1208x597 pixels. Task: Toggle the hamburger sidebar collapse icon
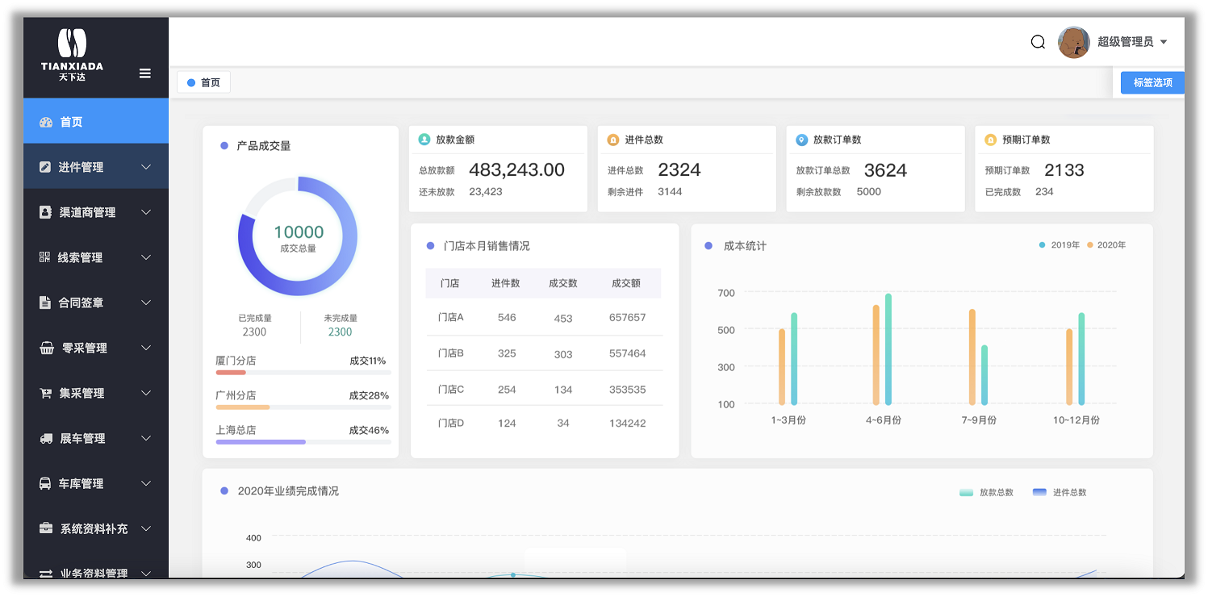[x=145, y=73]
